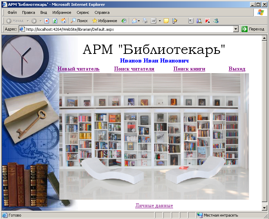269x219 pixels.
Task: Click the library interior photo
Action: click(154, 136)
